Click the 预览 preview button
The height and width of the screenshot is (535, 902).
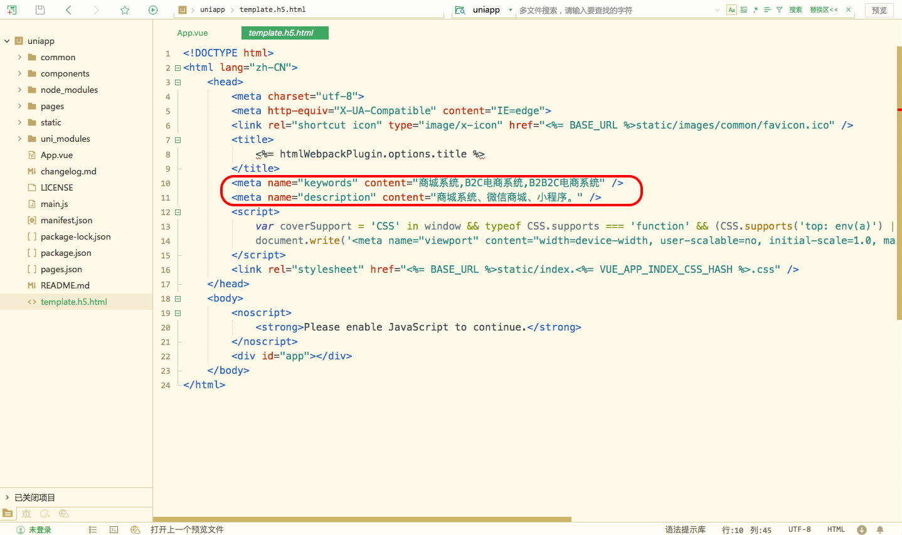coord(879,10)
